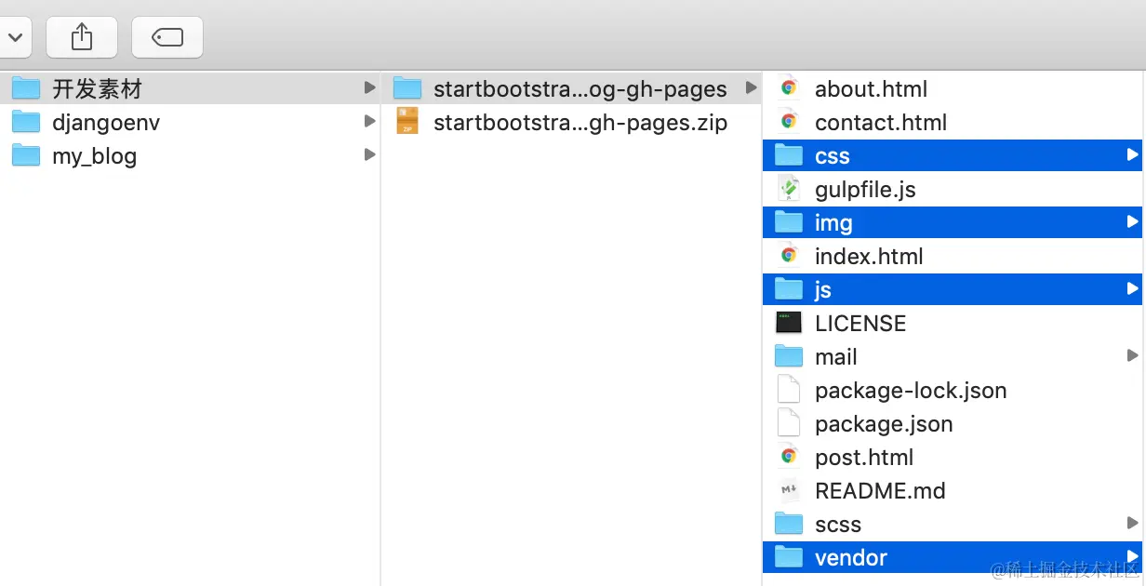Expand arrow on the js row

[x=1132, y=289]
